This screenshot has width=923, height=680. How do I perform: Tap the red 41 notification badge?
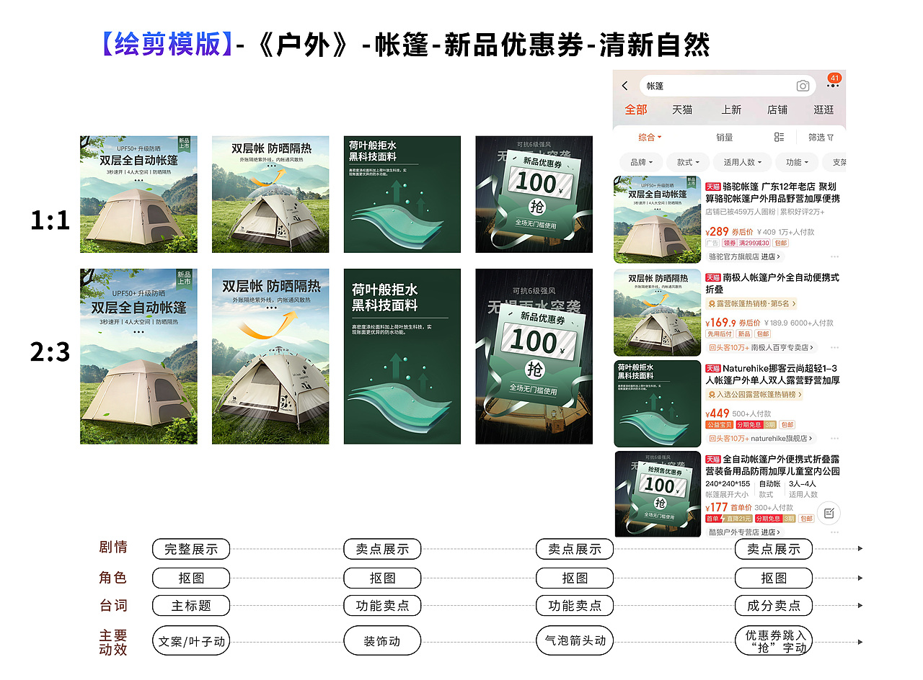click(835, 77)
